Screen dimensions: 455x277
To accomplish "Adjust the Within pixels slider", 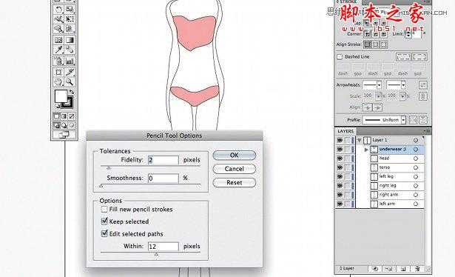I will (156, 254).
